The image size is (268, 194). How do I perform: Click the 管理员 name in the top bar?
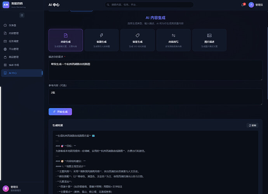point(259,5)
